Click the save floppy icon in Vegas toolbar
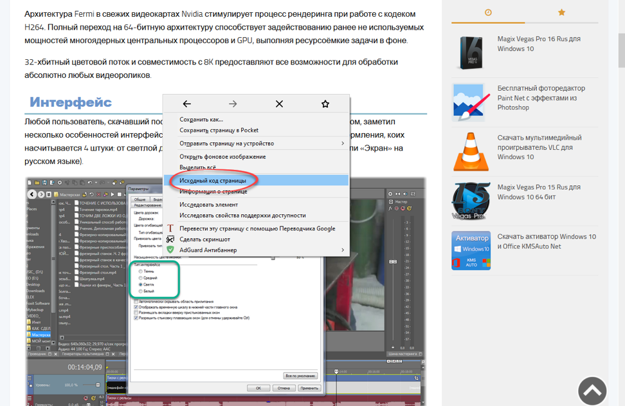Image resolution: width=625 pixels, height=406 pixels. click(x=44, y=183)
